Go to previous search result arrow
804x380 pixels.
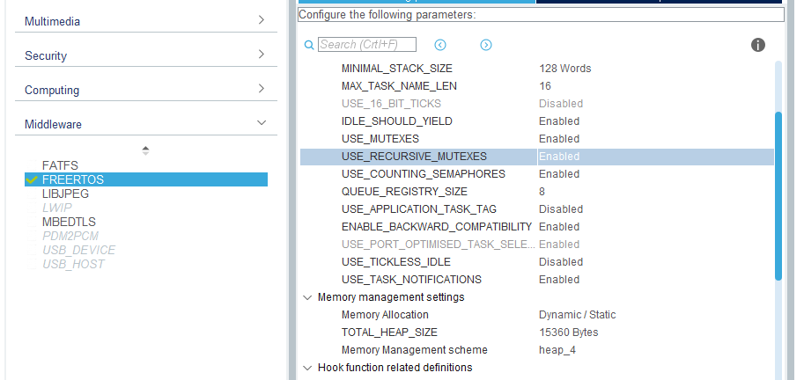(x=440, y=45)
